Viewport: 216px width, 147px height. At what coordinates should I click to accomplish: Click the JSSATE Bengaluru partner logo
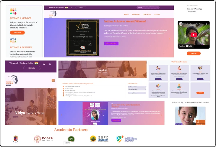pyautogui.click(x=43, y=139)
